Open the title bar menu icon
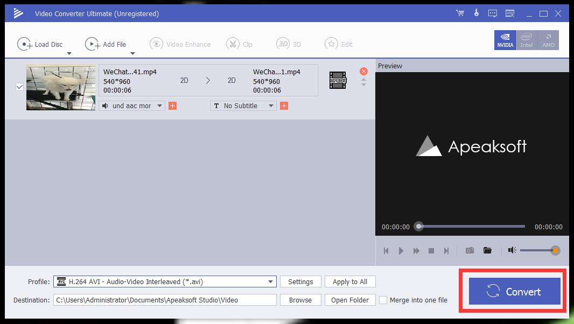Screen dimensions: 574x324 click(509, 13)
